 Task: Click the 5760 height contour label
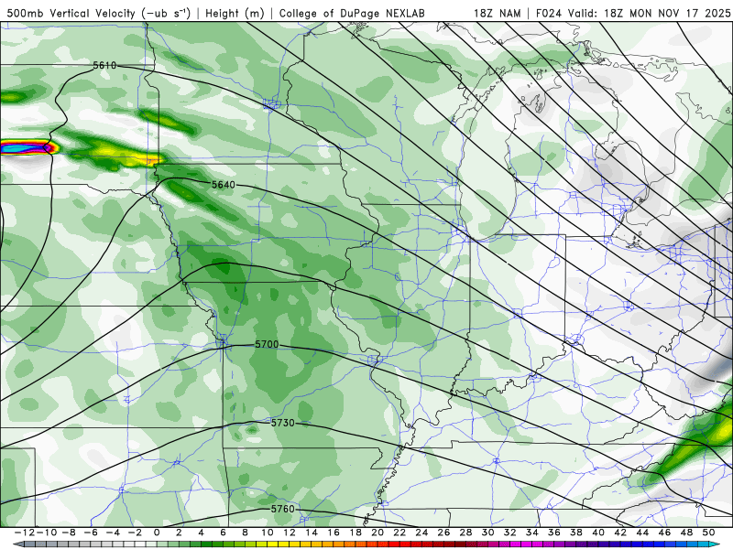[283, 509]
